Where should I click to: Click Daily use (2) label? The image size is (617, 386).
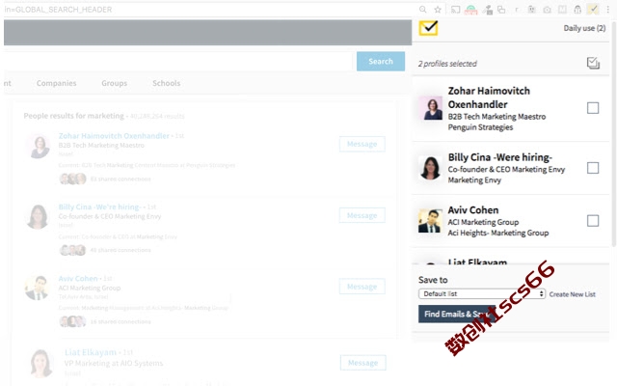(x=584, y=28)
